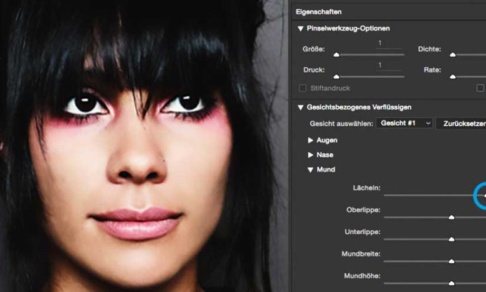Viewport: 486px width, 292px height.
Task: Expand the Nase section
Action: click(310, 155)
